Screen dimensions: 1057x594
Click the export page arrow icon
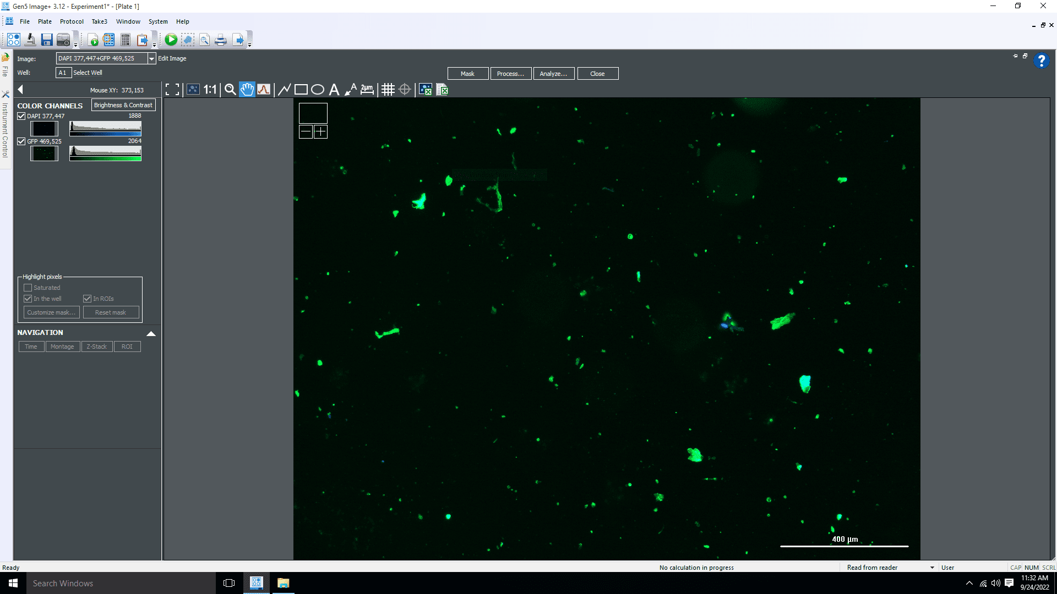coord(238,40)
